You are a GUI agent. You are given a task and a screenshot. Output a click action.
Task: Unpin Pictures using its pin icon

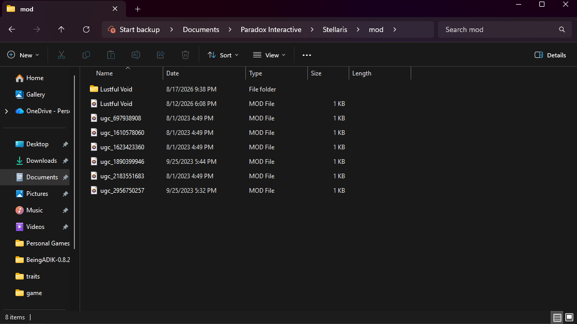click(x=66, y=194)
